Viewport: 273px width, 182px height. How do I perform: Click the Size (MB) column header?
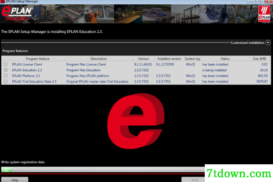259,59
